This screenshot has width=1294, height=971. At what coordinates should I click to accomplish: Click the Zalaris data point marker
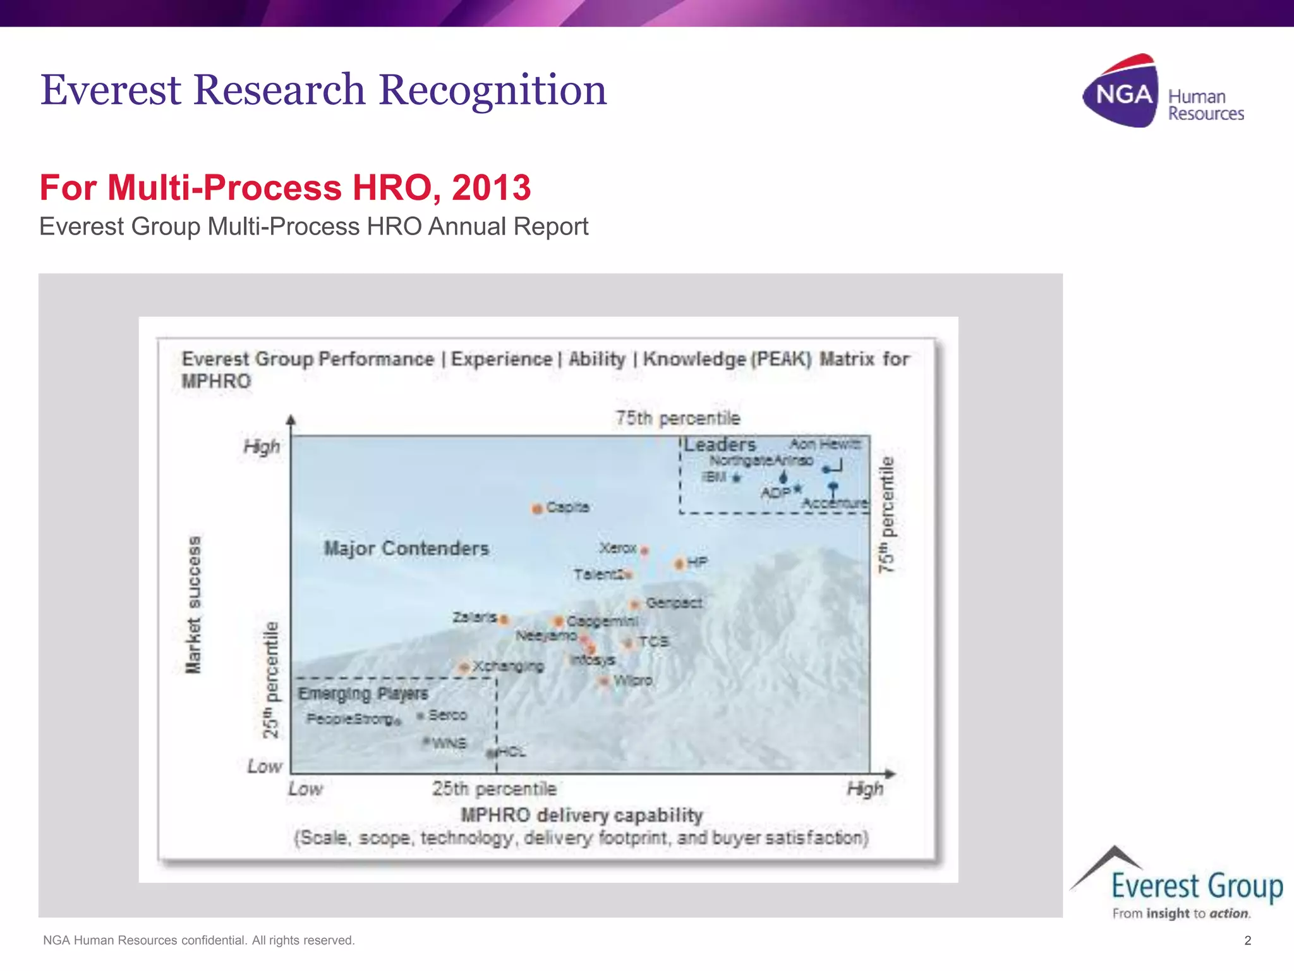point(504,620)
